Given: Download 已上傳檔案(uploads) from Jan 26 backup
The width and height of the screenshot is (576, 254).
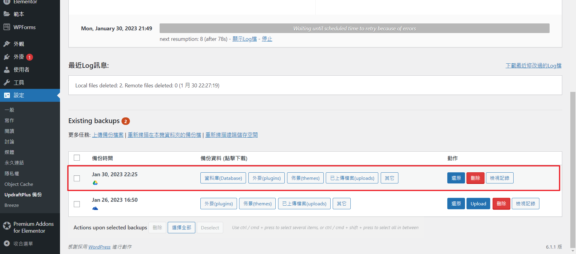Looking at the screenshot, I should tap(304, 204).
